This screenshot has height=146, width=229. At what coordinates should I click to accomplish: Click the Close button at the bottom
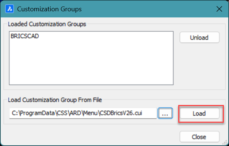click(199, 137)
